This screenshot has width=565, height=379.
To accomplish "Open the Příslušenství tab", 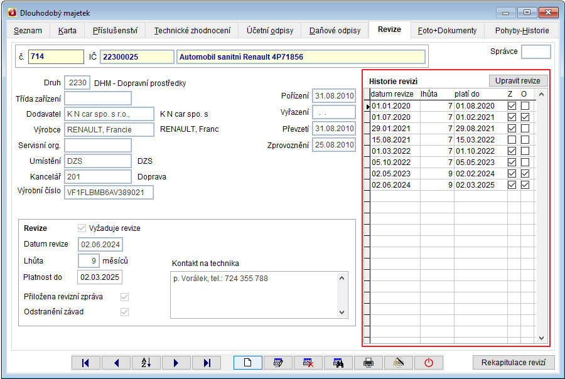I will pyautogui.click(x=115, y=30).
